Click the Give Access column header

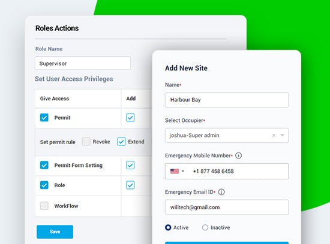[x=55, y=99]
